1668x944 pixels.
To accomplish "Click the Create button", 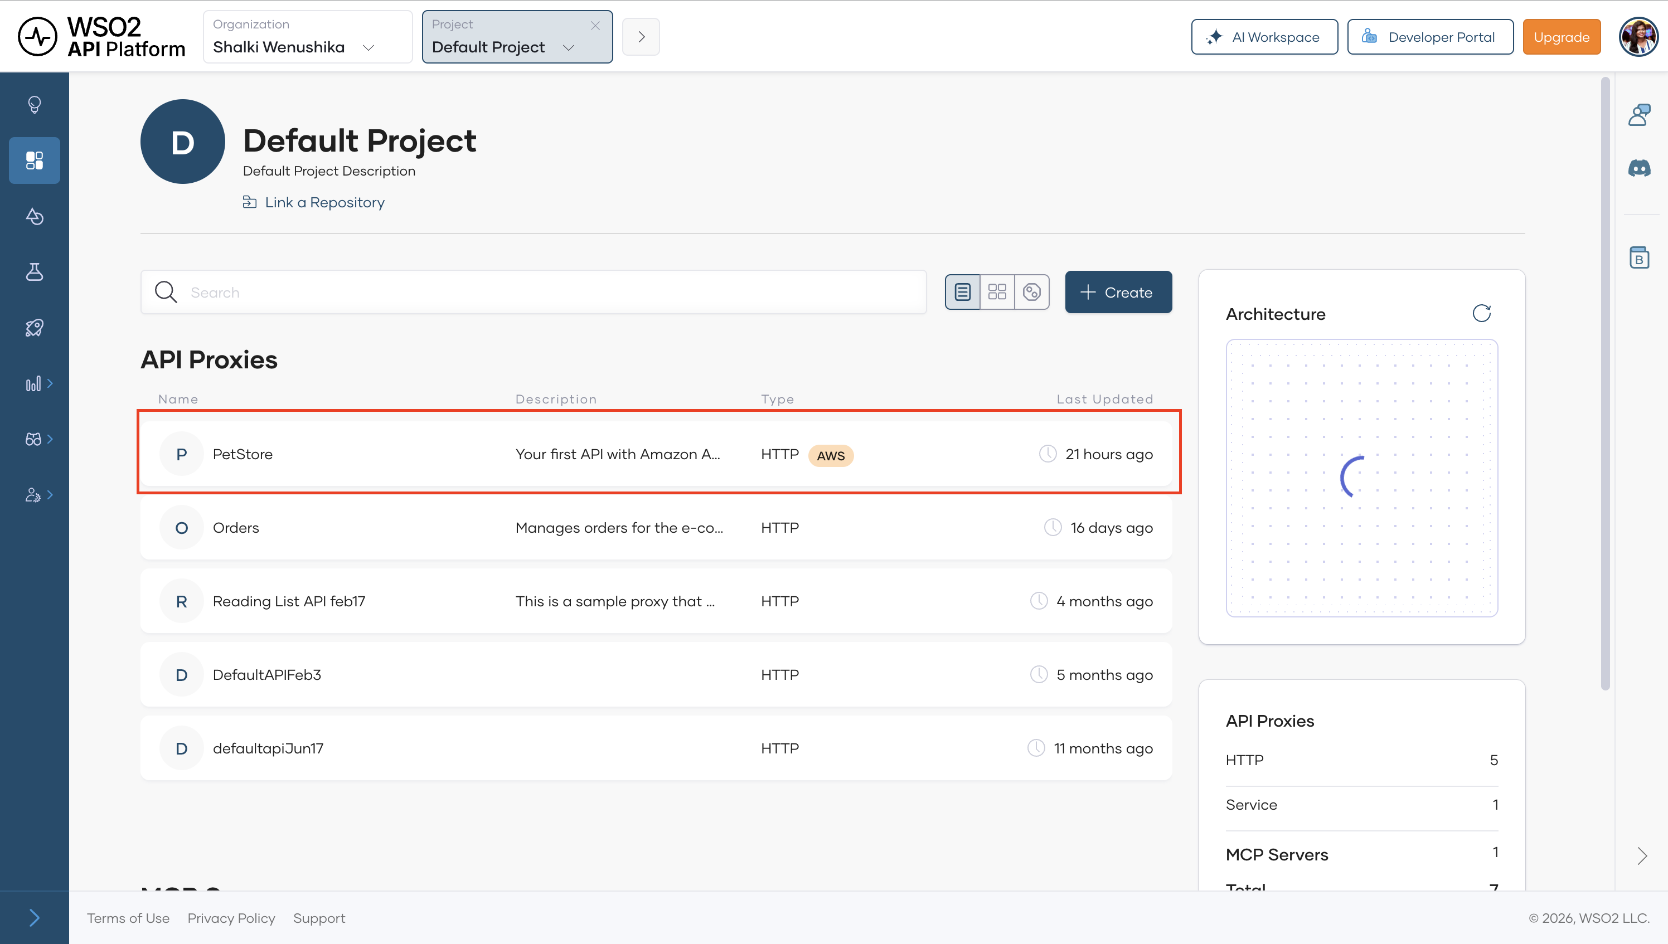I will [1118, 293].
